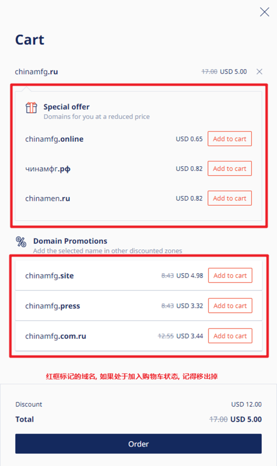
Task: Click the Discount amount USD 12.00
Action: tap(247, 405)
